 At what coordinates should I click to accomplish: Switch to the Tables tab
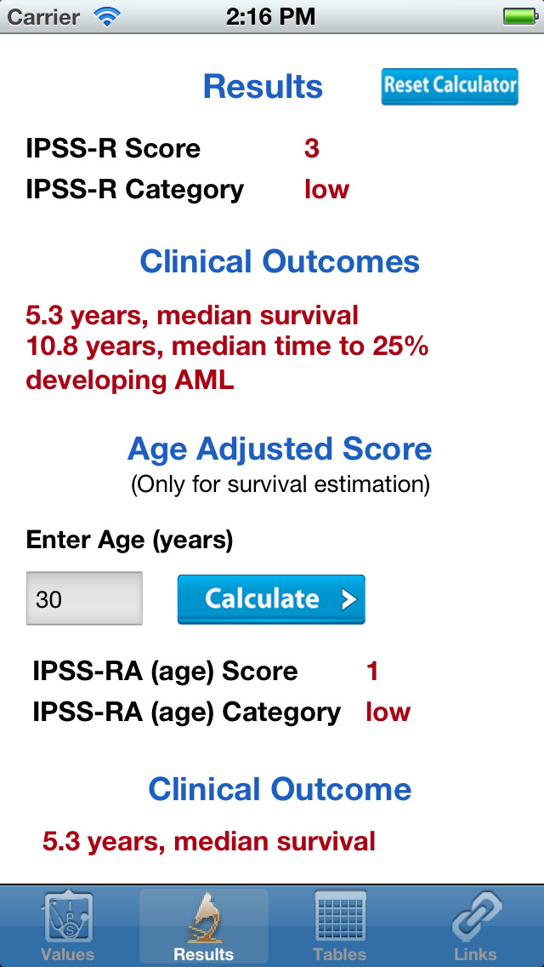(x=340, y=925)
